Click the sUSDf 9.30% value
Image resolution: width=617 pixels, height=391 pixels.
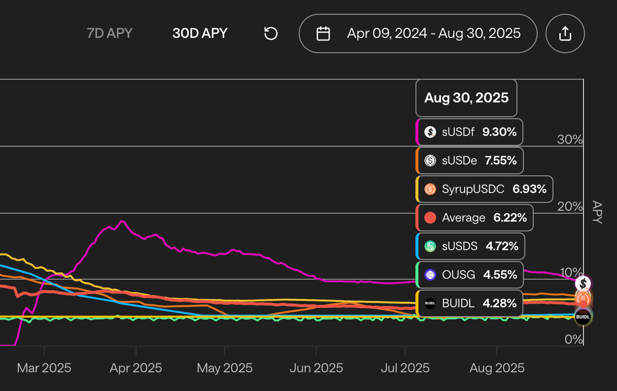[499, 132]
